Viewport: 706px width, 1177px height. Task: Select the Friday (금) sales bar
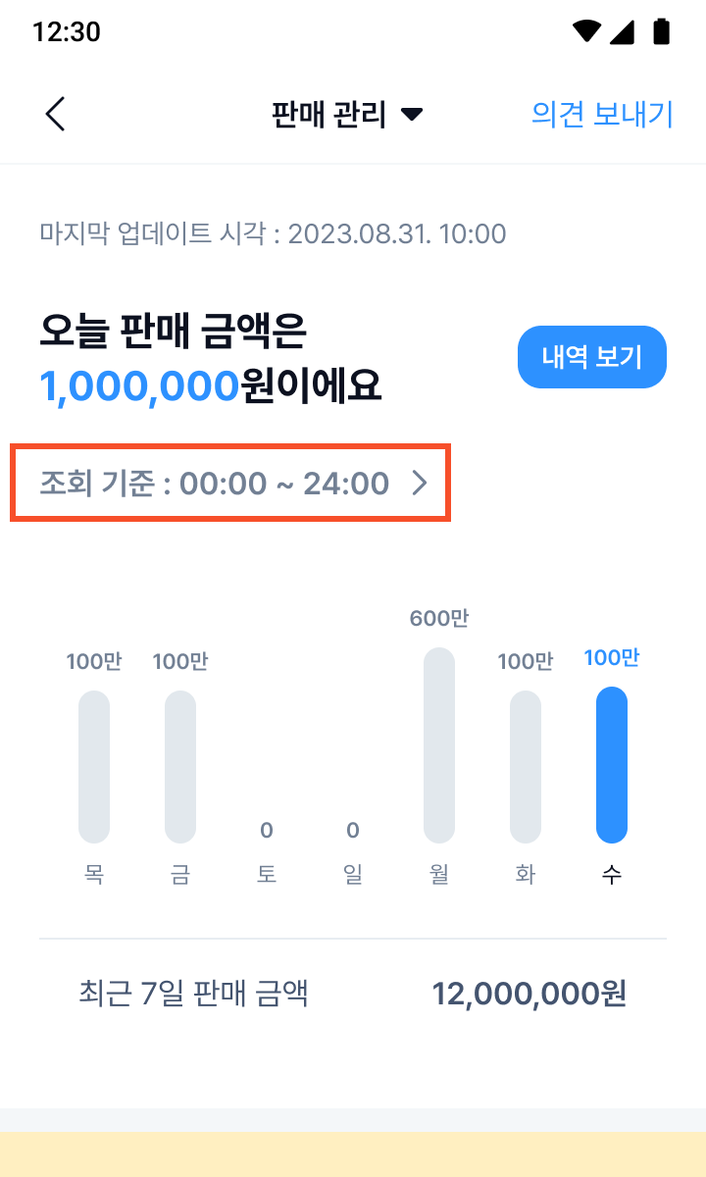tap(180, 766)
